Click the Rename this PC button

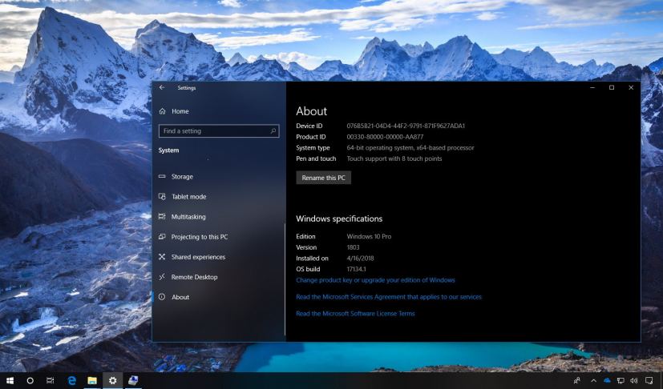tap(323, 178)
